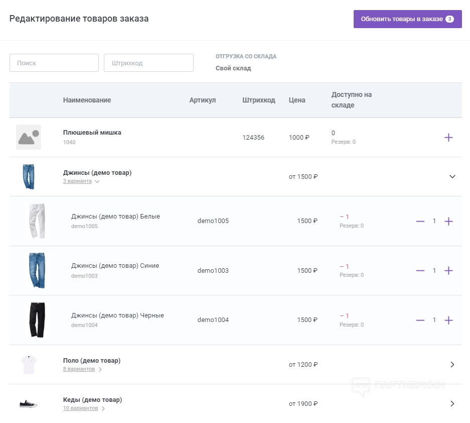Increase quantity of Джинсы Синие
The image size is (470, 423).
point(448,271)
